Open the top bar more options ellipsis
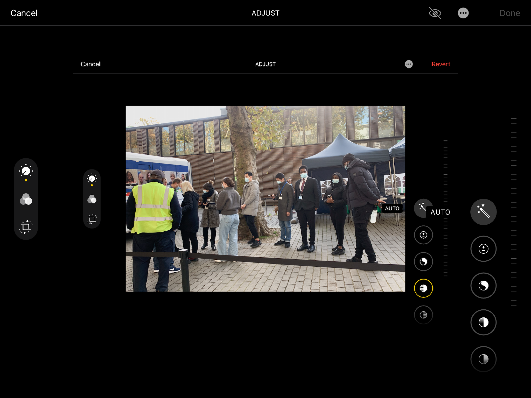The width and height of the screenshot is (531, 398). click(463, 13)
